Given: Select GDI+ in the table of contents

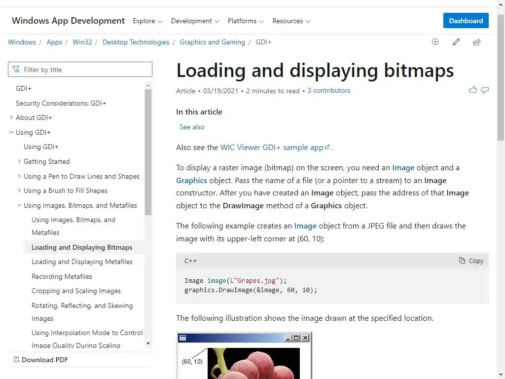Looking at the screenshot, I should 24,88.
